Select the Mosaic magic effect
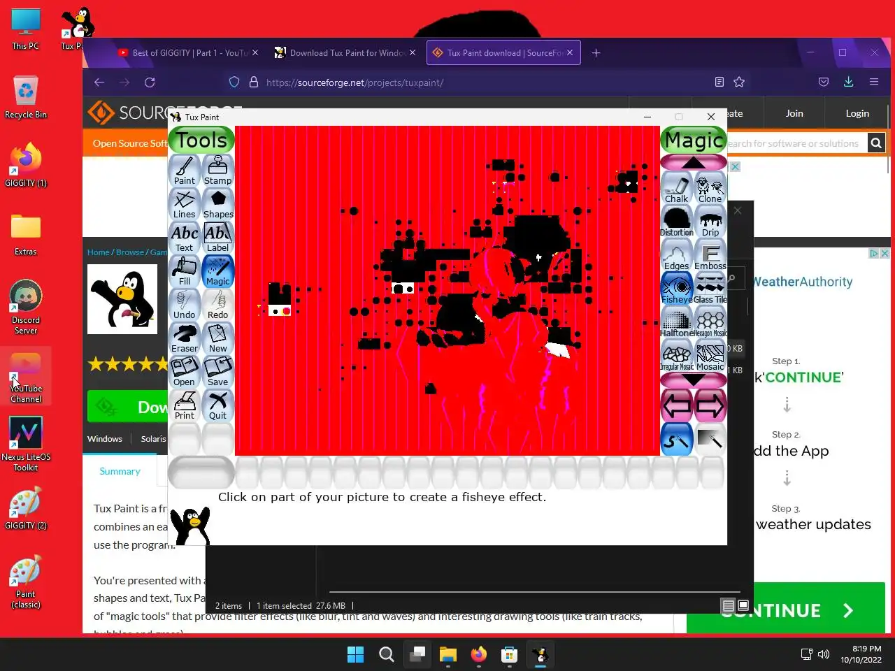 [710, 356]
